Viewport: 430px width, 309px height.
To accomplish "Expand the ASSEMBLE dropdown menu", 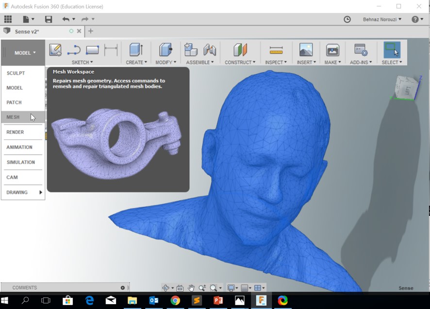I will pyautogui.click(x=199, y=62).
